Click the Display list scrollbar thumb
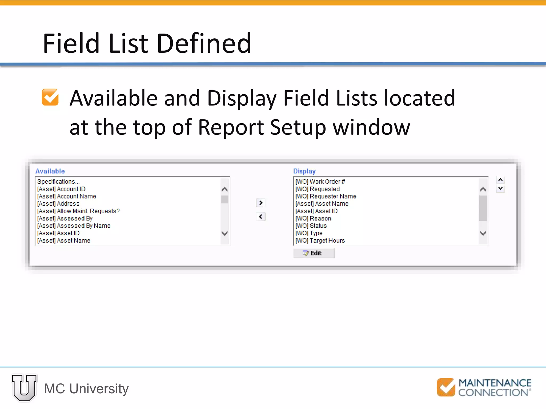The height and width of the screenshot is (409, 546). coord(483,208)
